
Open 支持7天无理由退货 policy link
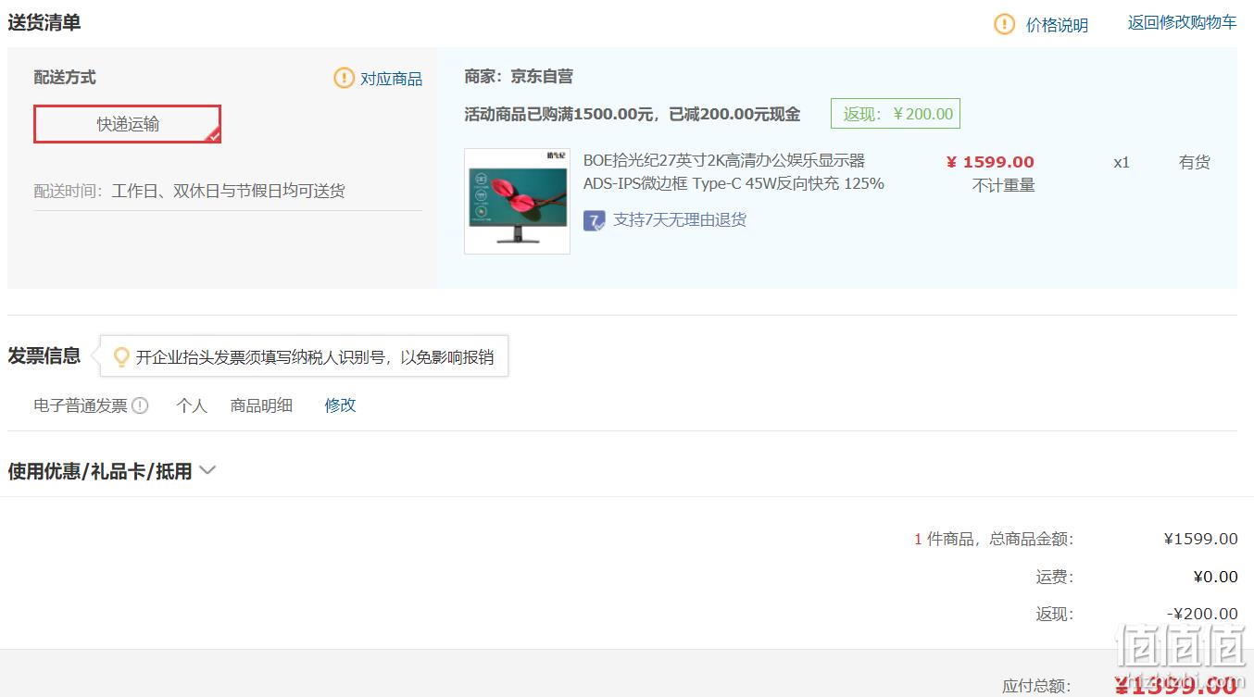[x=680, y=220]
